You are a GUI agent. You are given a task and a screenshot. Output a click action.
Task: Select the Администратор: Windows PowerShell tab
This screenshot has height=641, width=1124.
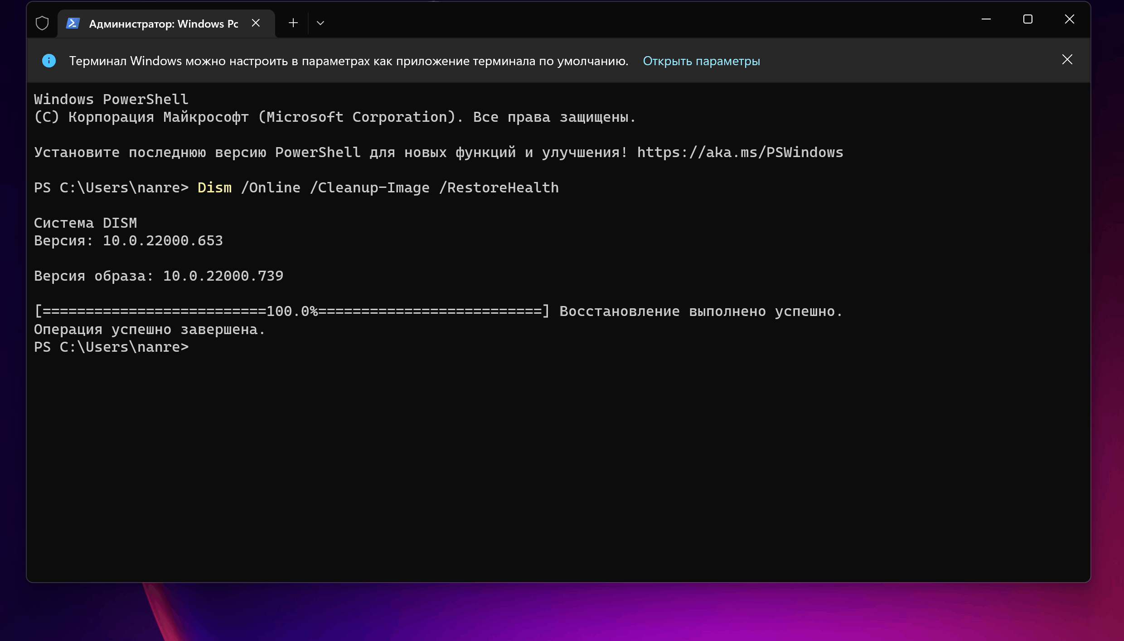pyautogui.click(x=166, y=24)
